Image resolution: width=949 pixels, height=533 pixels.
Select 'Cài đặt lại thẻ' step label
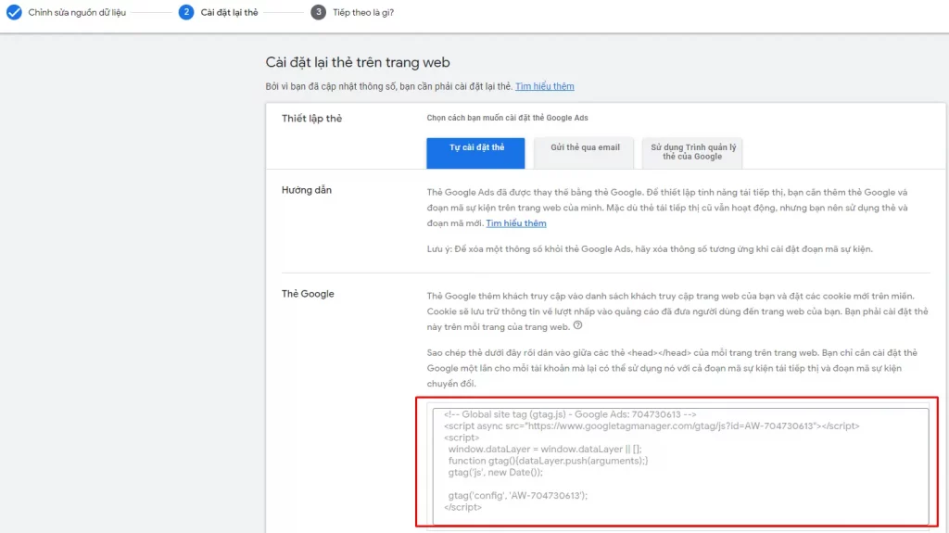tap(230, 12)
